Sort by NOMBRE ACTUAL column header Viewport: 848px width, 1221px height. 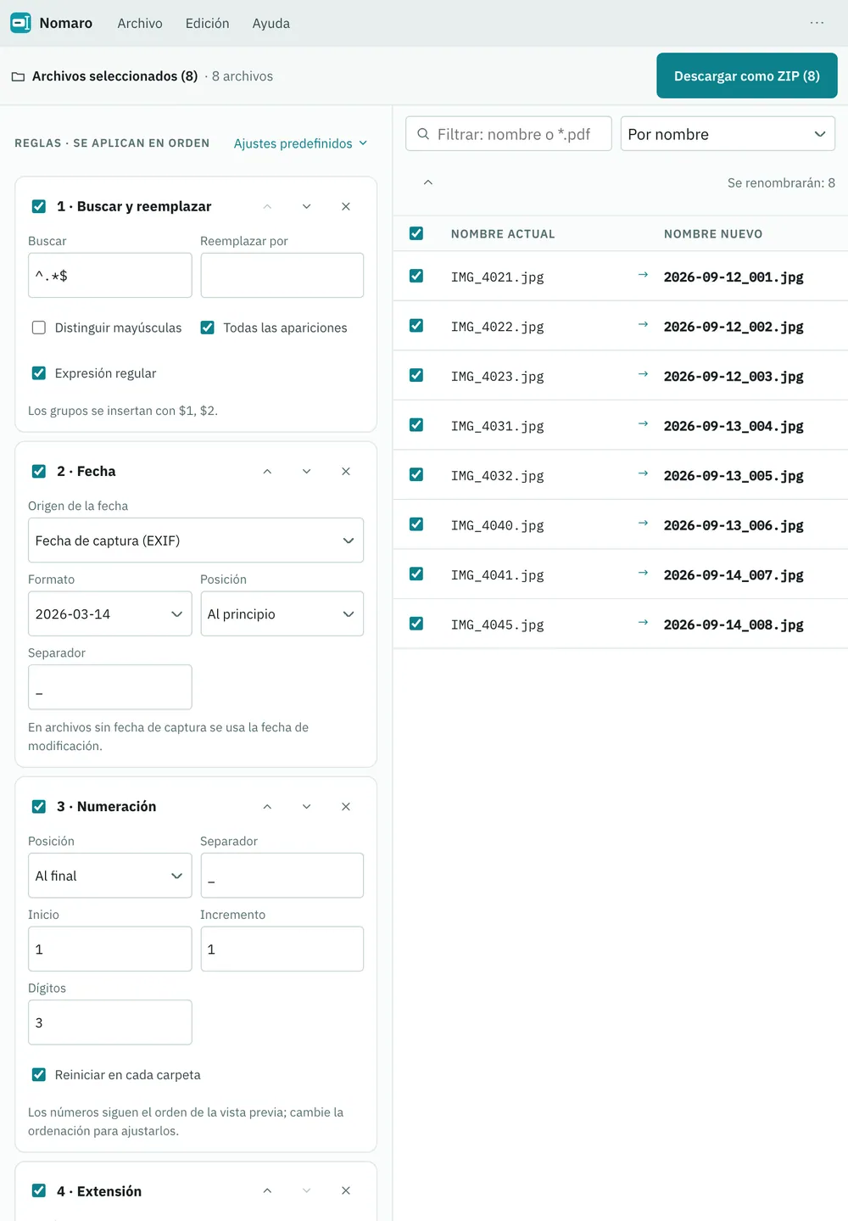[503, 234]
